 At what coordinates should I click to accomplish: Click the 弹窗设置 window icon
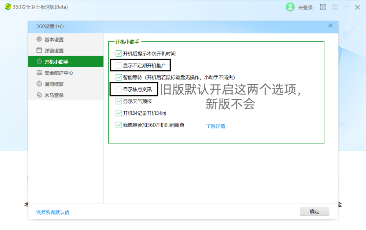click(39, 50)
